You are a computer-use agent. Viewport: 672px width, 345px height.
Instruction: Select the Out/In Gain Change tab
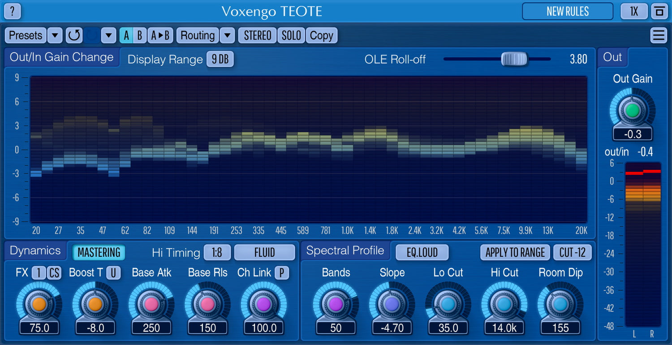click(x=62, y=57)
